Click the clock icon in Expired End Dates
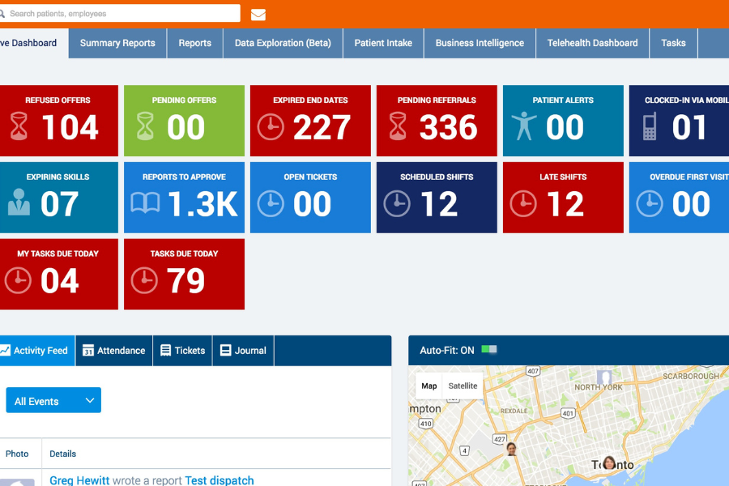729x486 pixels. click(x=271, y=127)
